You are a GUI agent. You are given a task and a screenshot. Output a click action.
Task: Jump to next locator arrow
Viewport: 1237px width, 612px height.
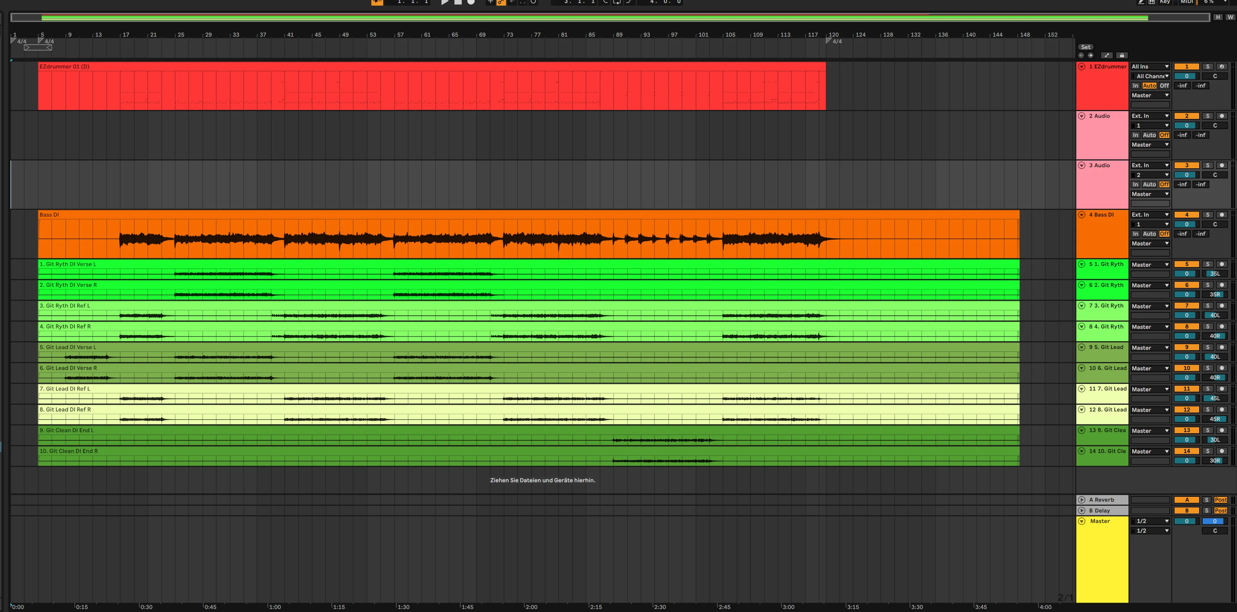click(1091, 55)
